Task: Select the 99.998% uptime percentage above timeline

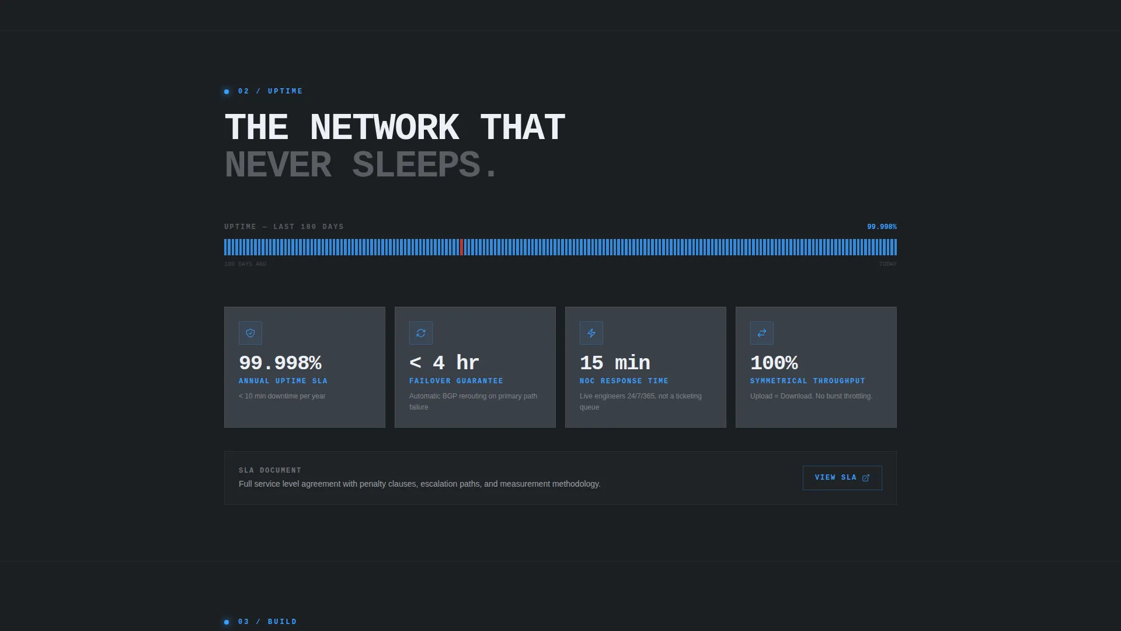Action: tap(882, 227)
